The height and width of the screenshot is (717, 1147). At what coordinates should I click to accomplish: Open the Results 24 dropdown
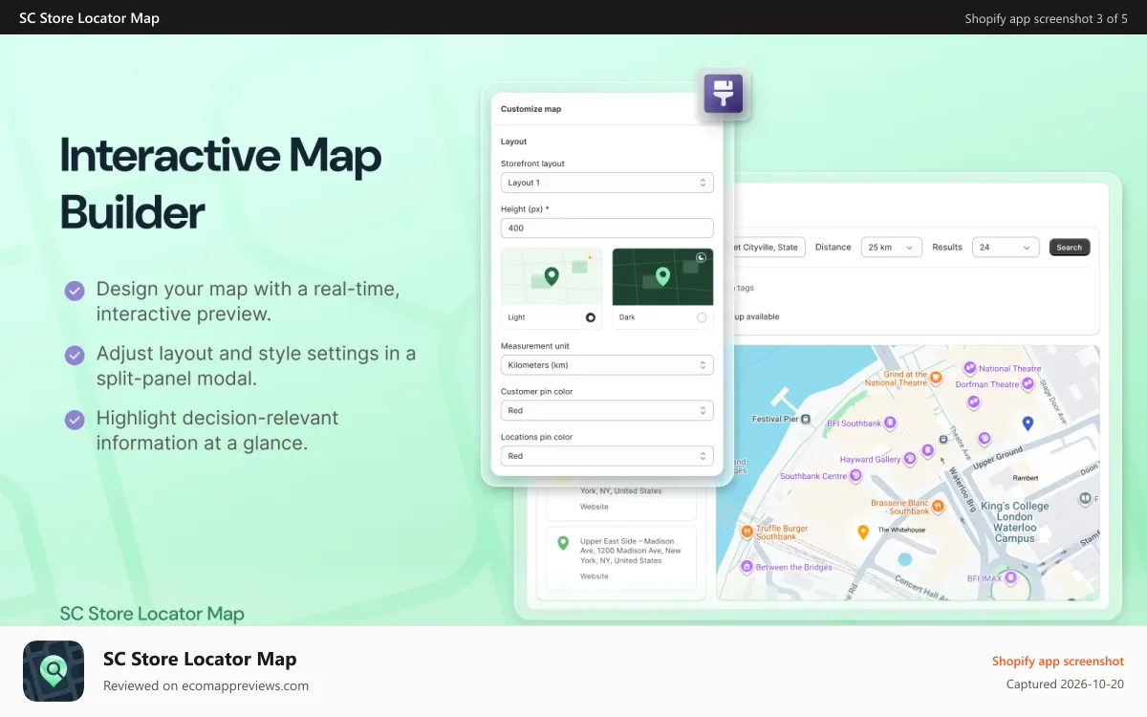[1006, 247]
